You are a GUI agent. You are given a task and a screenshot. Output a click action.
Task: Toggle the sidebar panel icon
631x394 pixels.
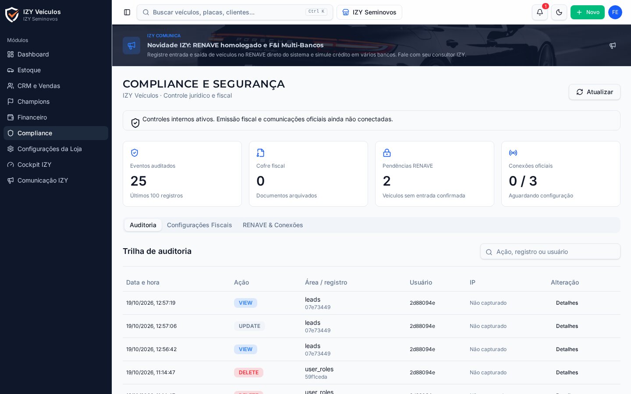tap(127, 12)
